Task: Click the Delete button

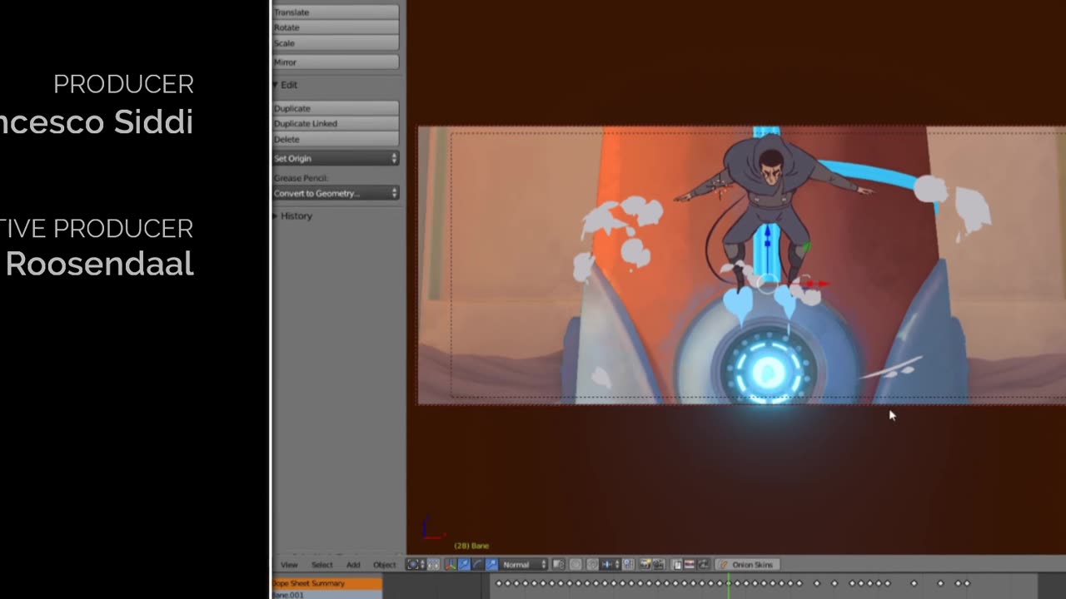Action: click(x=336, y=139)
